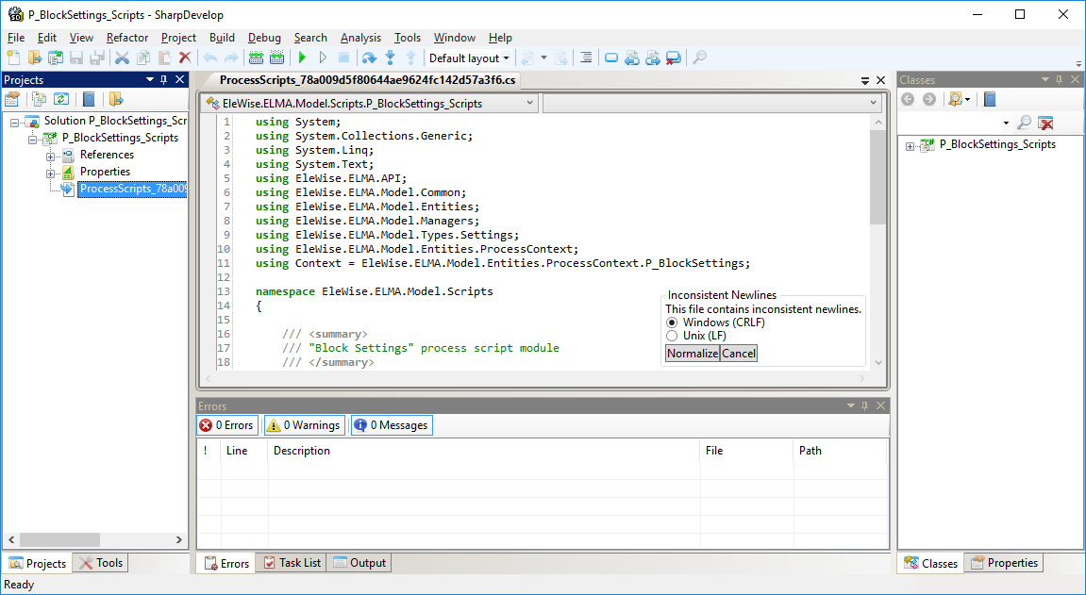Open the Refactor menu
The height and width of the screenshot is (595, 1086).
[127, 38]
